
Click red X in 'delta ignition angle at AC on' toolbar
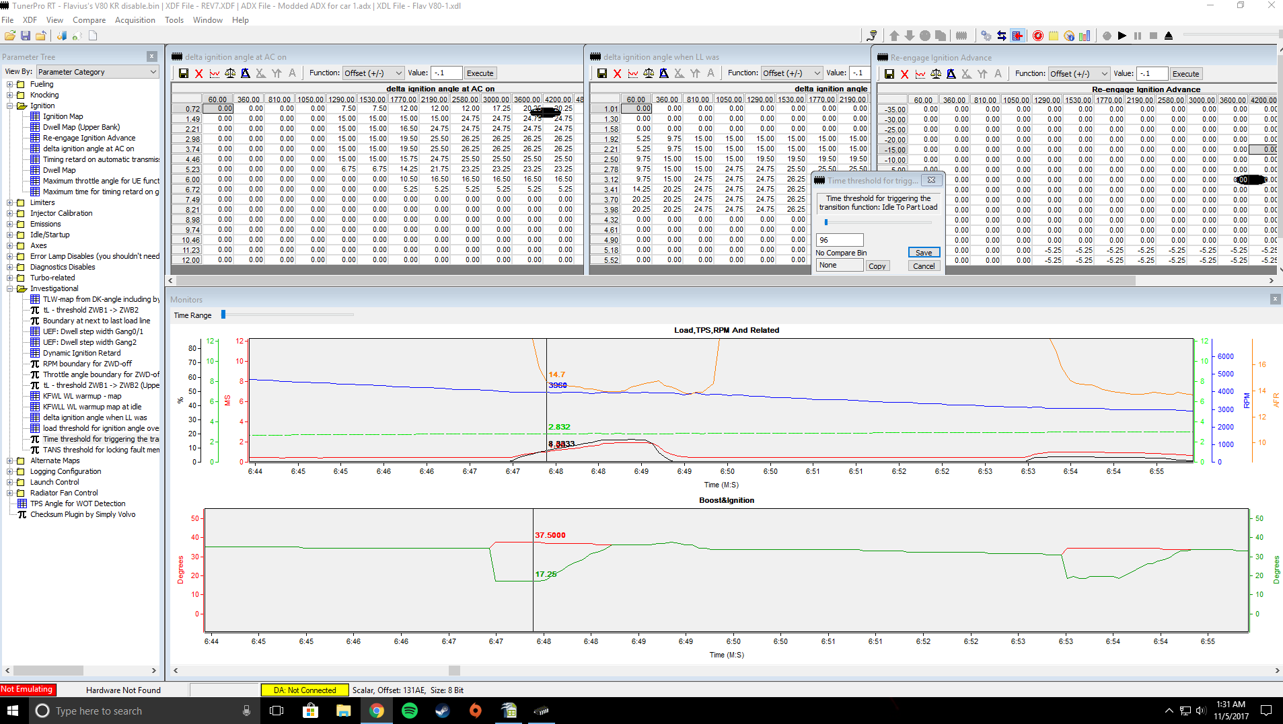199,73
